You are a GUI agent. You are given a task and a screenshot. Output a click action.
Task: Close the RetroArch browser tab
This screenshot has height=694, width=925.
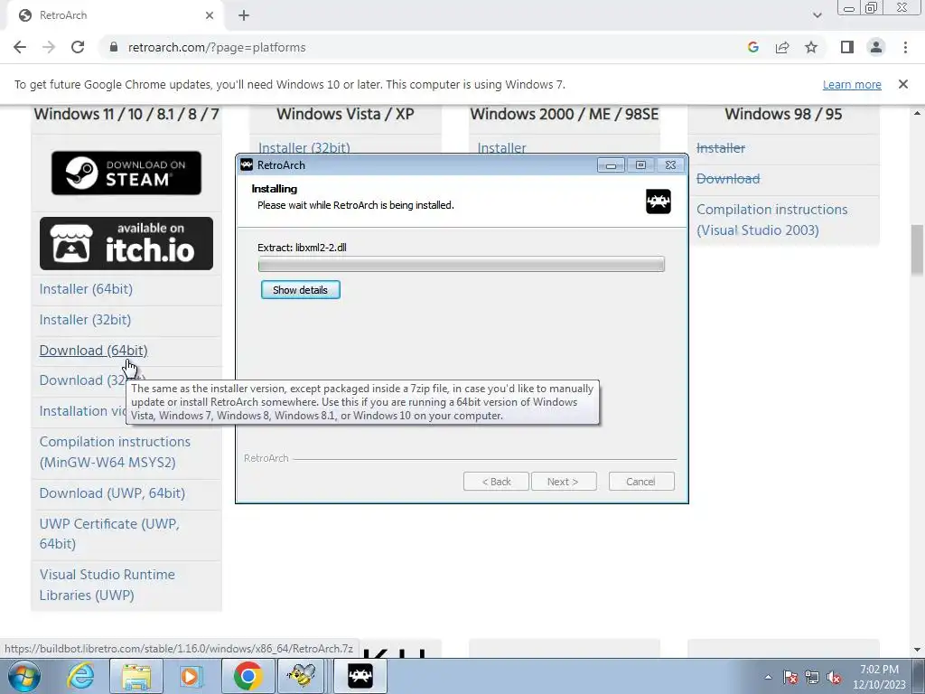(210, 15)
